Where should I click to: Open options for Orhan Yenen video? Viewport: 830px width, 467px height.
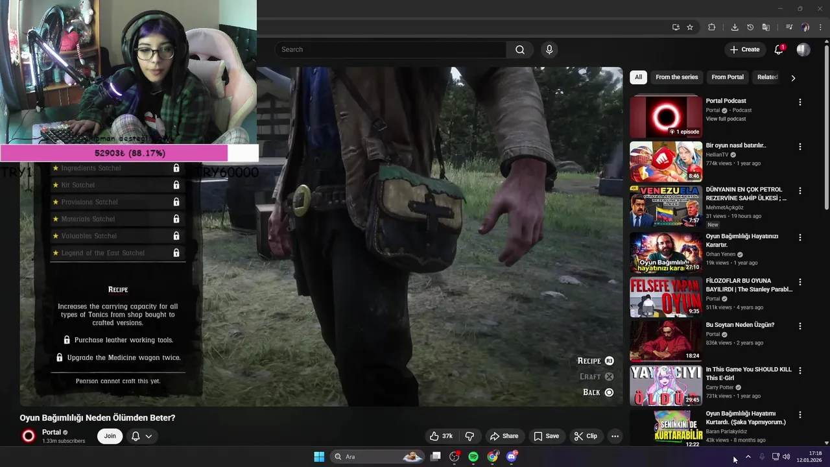point(800,237)
